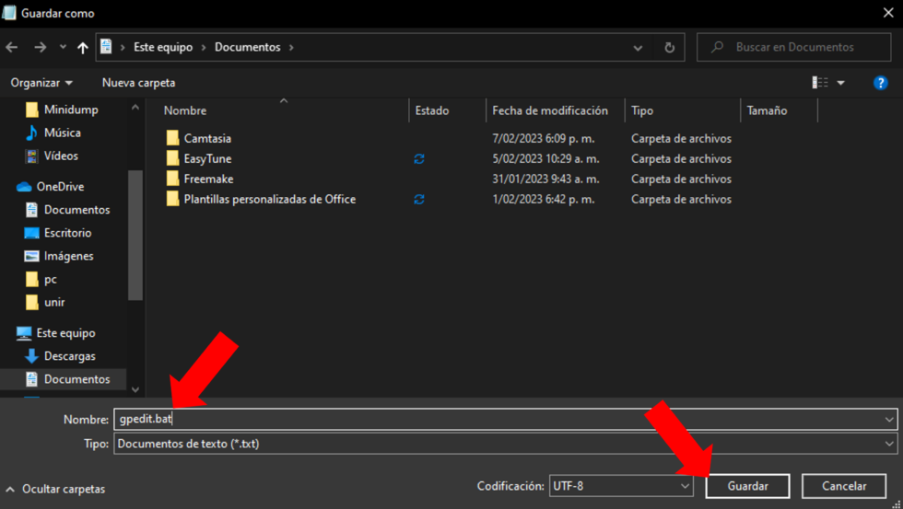Go back with the left arrow button

click(11, 47)
